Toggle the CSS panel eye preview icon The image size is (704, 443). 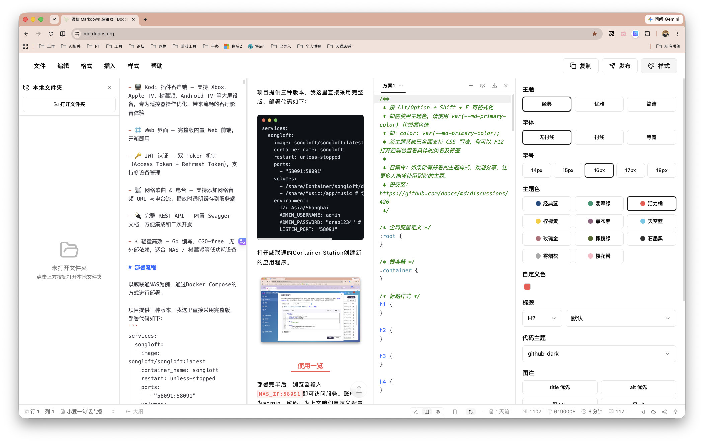point(482,86)
